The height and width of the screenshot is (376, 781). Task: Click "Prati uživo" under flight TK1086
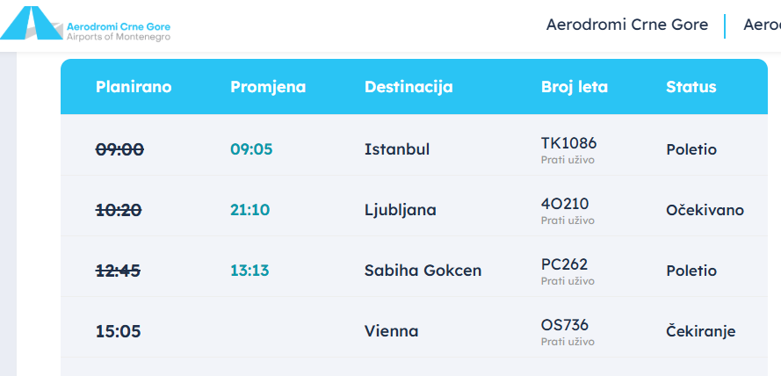point(568,160)
